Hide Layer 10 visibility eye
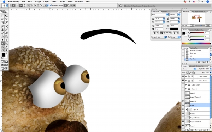Image resolution: width=212 pixels, height=132 pixels. click(183, 101)
